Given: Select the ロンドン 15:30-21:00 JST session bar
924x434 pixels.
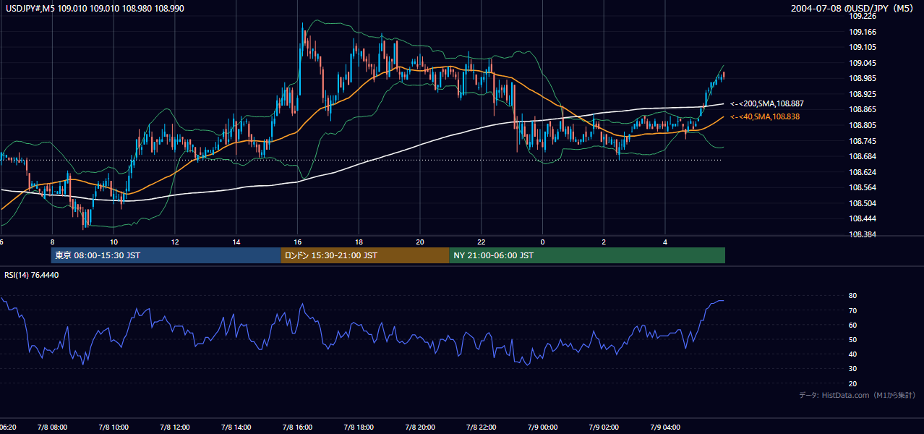Looking at the screenshot, I should click(364, 255).
